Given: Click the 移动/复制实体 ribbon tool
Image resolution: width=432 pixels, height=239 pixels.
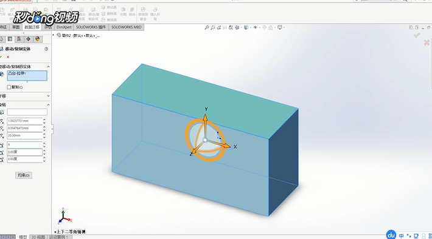Looking at the screenshot, I should coord(93,15).
